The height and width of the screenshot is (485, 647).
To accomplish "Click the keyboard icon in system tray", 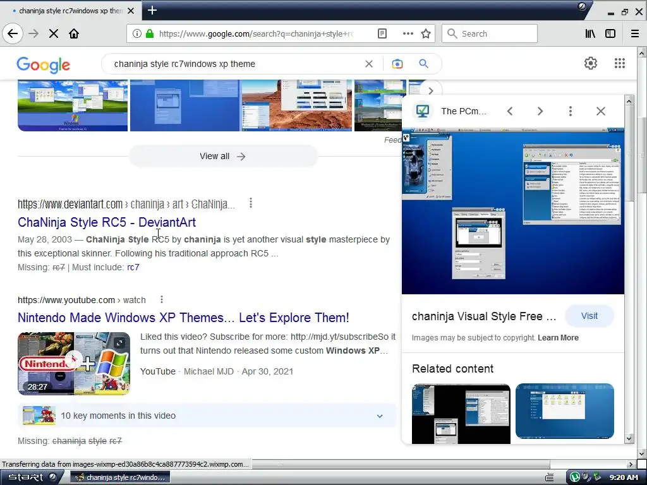I will pos(550,477).
